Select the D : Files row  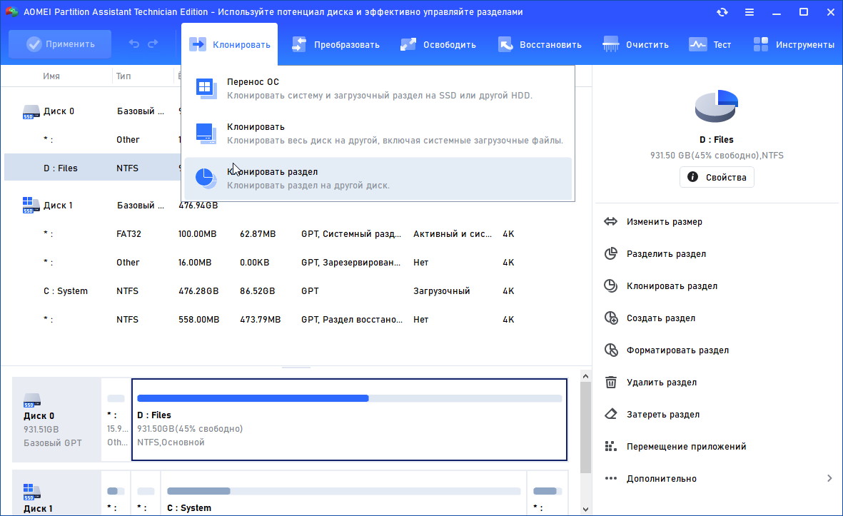(93, 168)
